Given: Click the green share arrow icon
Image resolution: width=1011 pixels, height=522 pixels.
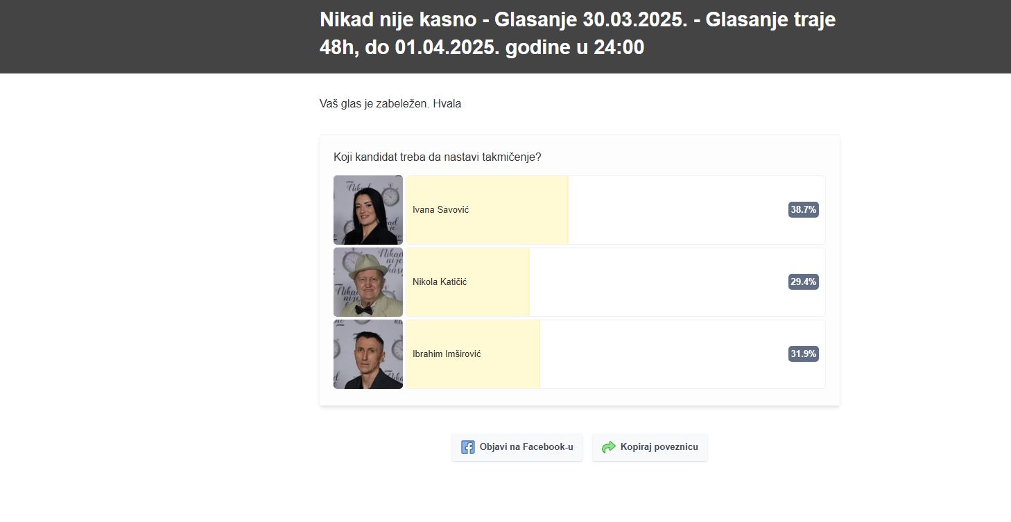Looking at the screenshot, I should click(x=609, y=447).
